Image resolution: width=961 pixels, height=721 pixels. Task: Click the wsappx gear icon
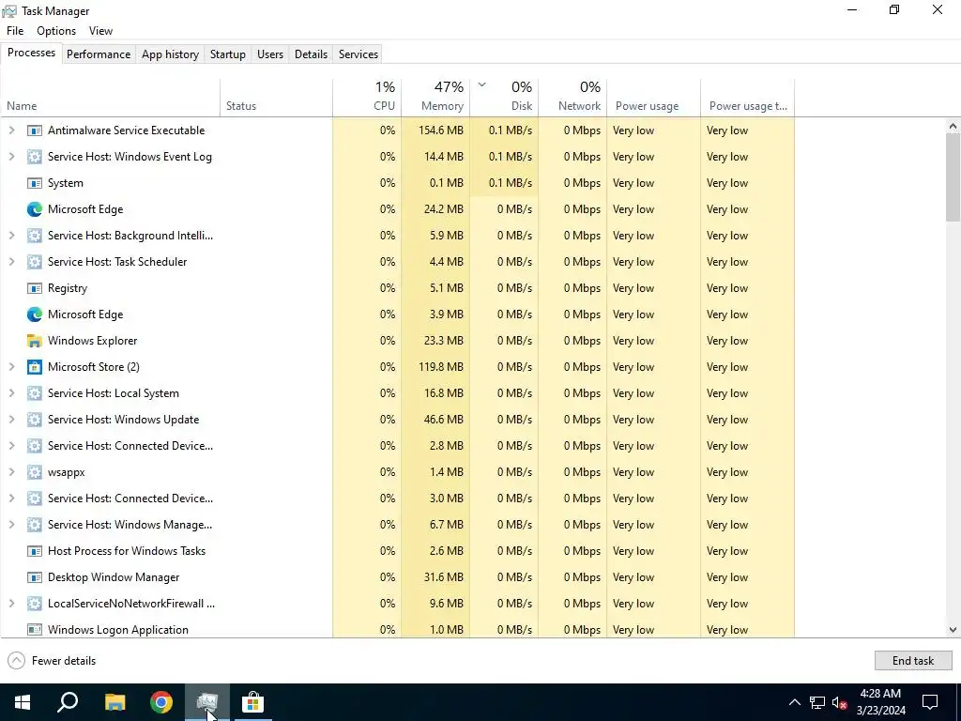[x=35, y=472]
